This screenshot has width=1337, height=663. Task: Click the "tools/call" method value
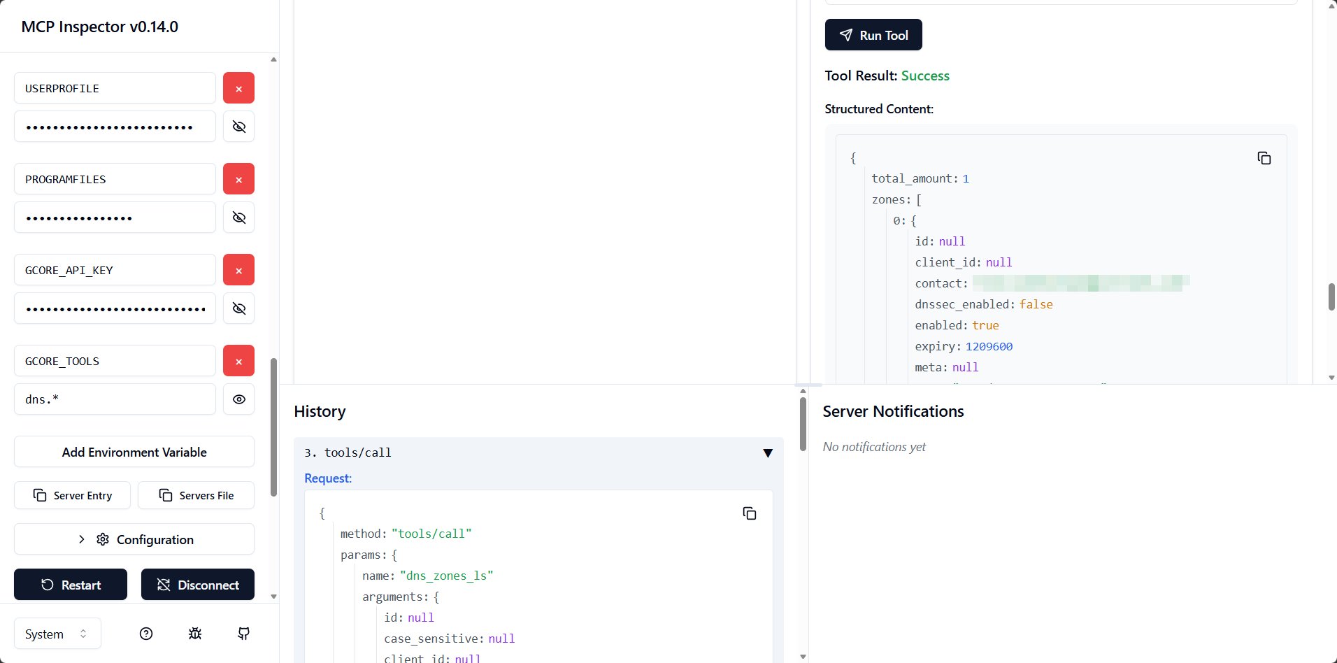click(x=431, y=534)
